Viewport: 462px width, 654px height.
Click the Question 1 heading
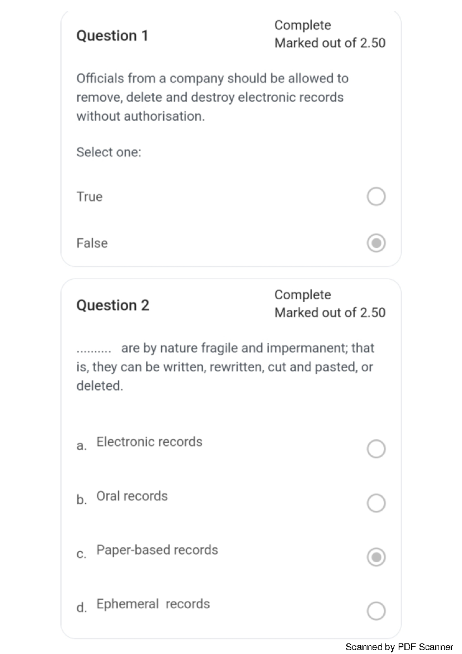113,36
